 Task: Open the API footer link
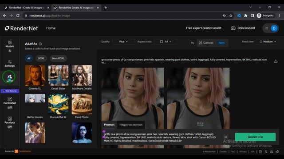(x=252, y=152)
